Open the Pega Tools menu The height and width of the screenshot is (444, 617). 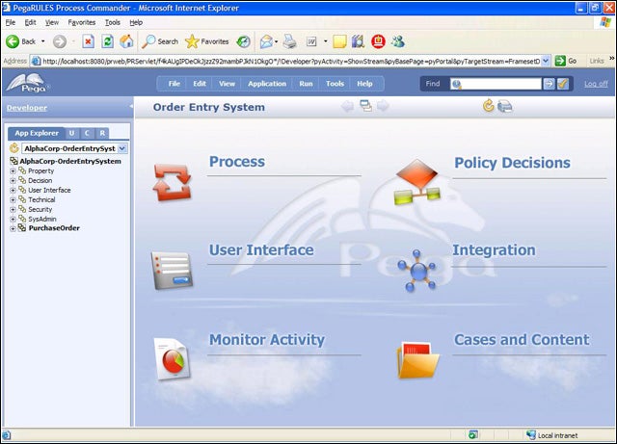pyautogui.click(x=335, y=84)
